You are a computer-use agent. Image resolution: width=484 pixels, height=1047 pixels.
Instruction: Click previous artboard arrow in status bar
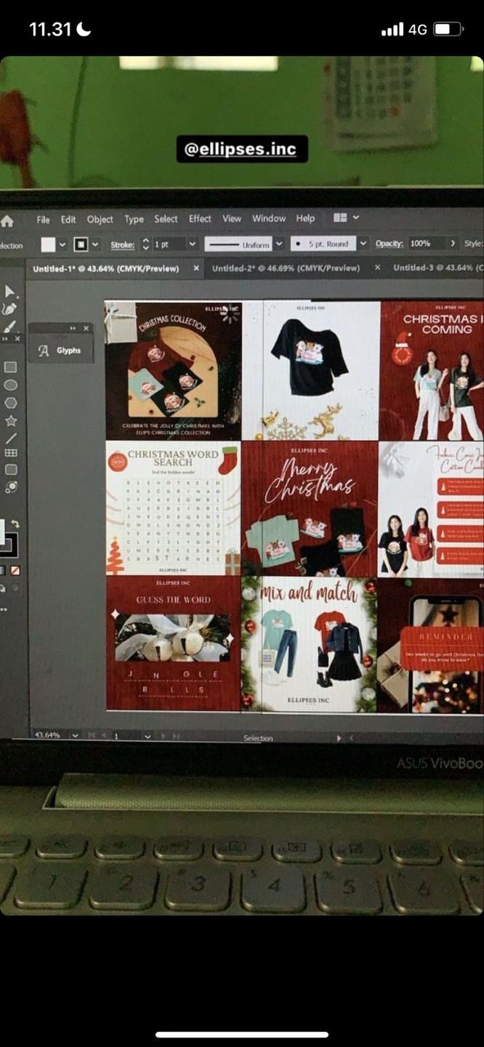(104, 736)
